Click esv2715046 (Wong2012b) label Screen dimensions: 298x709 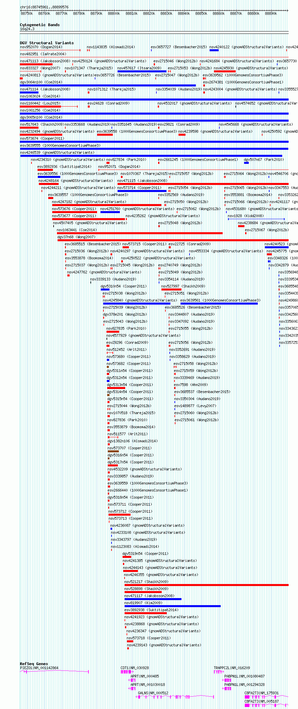pos(175,61)
